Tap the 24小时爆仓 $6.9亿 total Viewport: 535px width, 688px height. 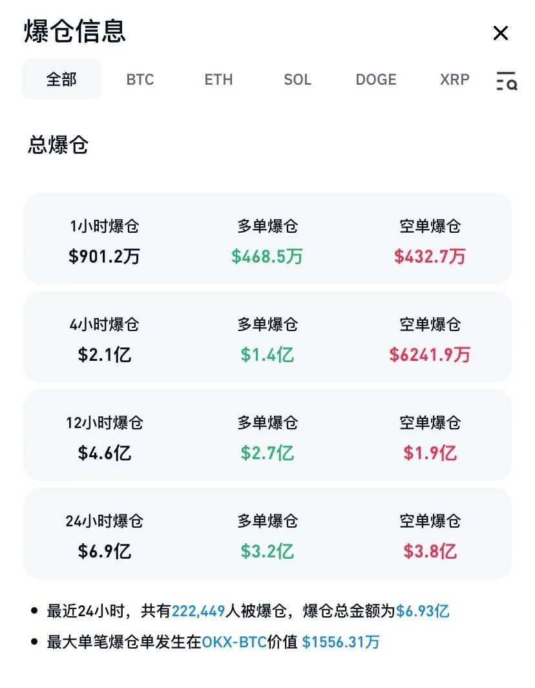[105, 551]
